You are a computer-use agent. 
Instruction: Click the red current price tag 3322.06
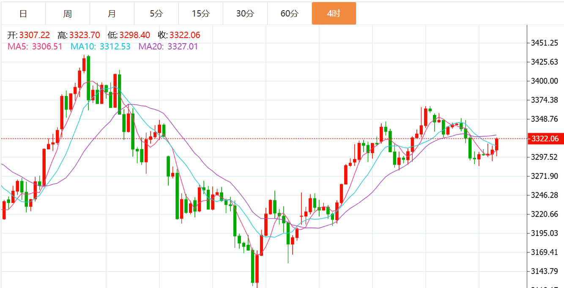[x=545, y=139]
